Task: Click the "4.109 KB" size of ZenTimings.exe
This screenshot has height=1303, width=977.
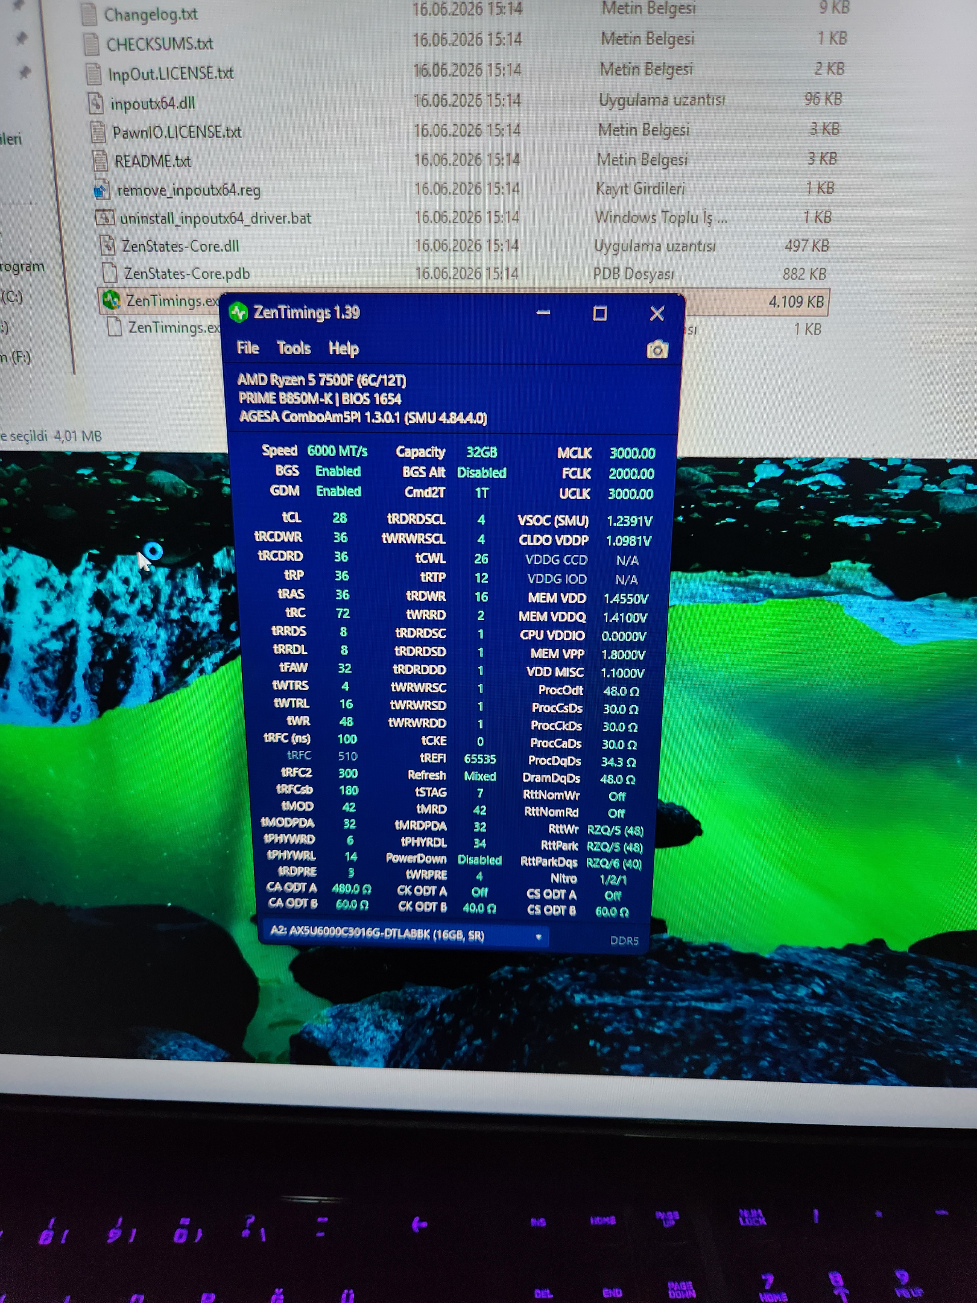Action: click(796, 302)
